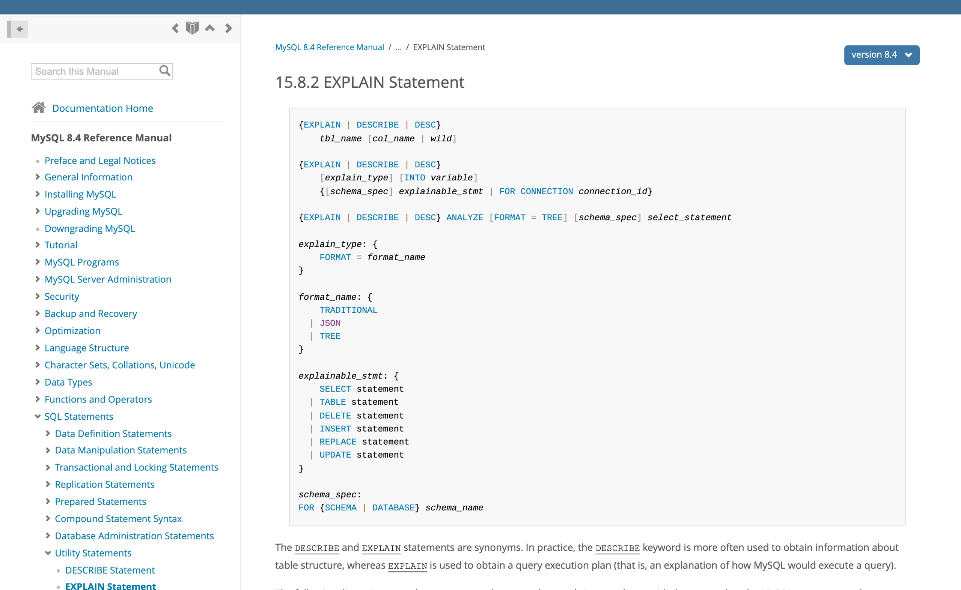Open the version 8.4 dropdown
The width and height of the screenshot is (961, 590).
coord(881,55)
